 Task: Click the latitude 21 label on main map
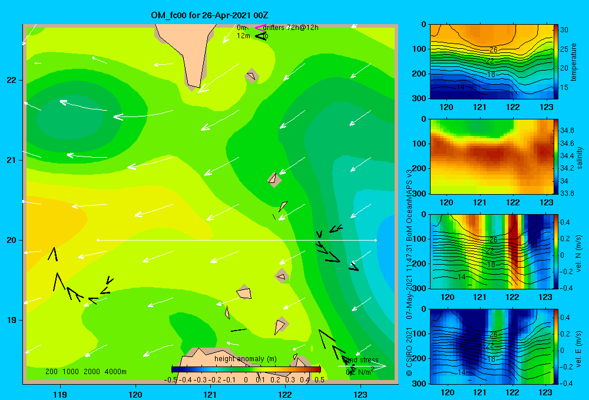click(11, 160)
